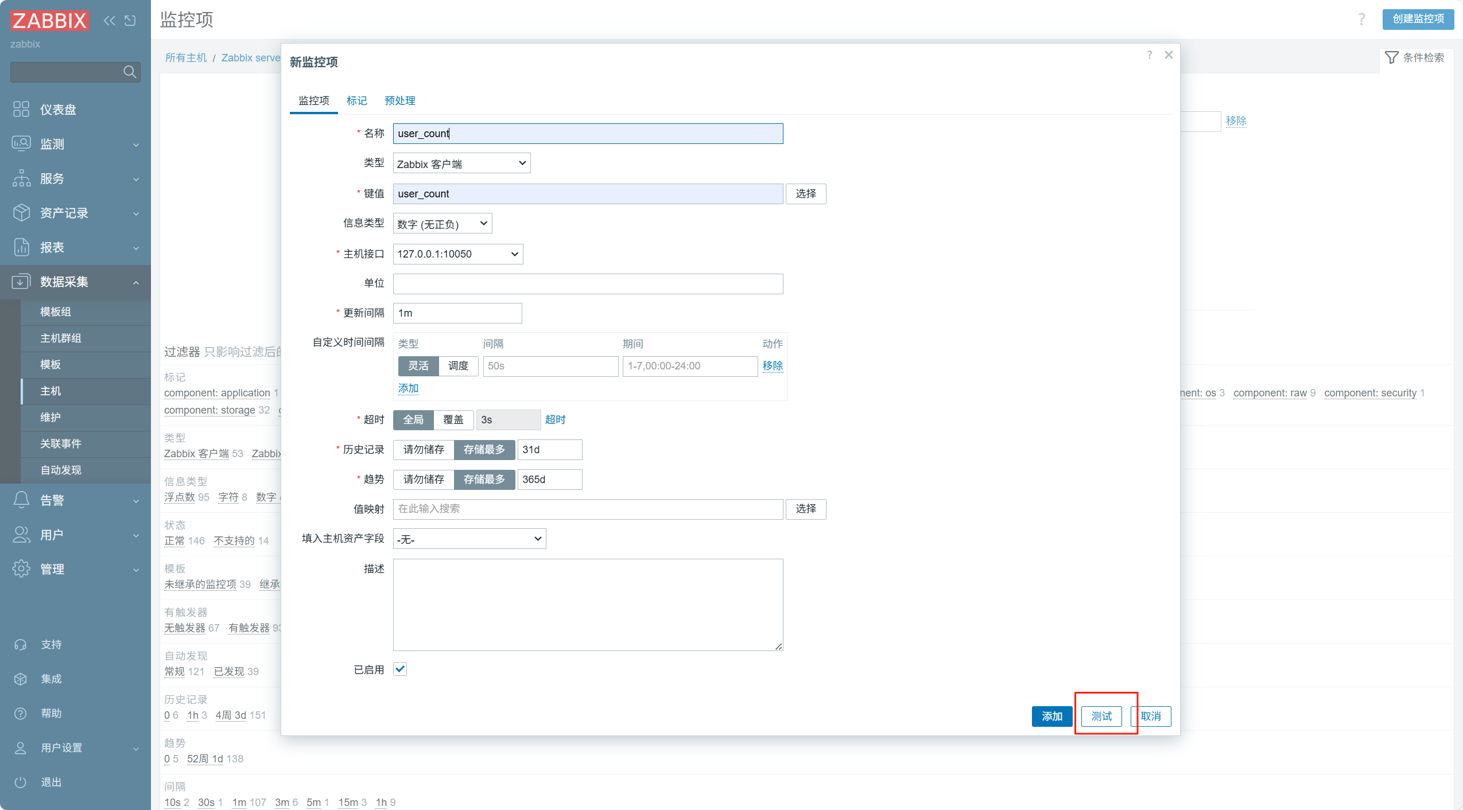1463x810 pixels.
Task: Select 请勿储存 for 趋势
Action: coord(424,479)
